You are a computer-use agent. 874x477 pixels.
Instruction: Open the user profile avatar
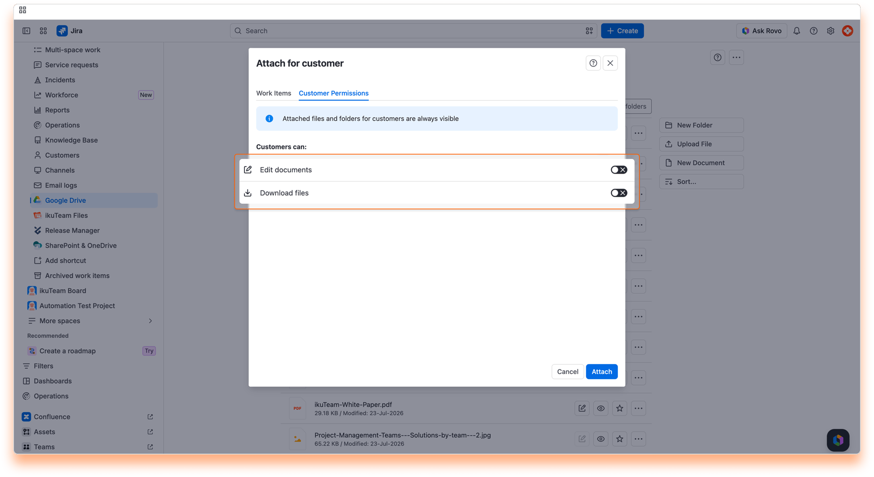click(x=848, y=31)
